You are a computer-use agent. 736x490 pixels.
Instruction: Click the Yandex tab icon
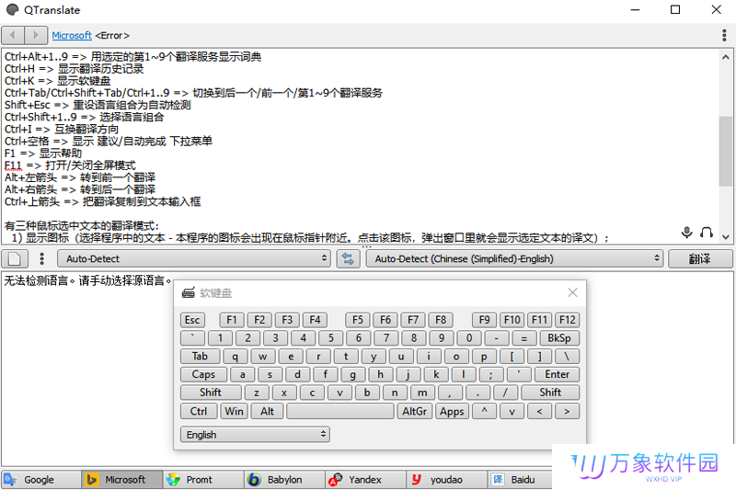tap(335, 480)
